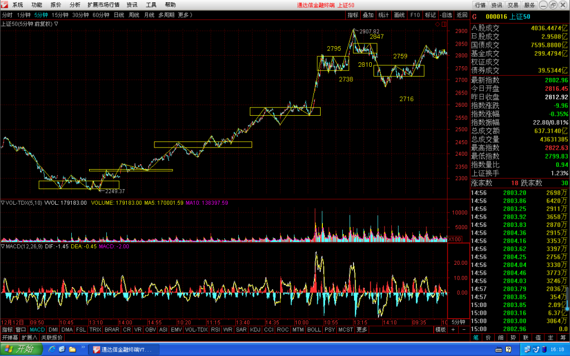Expand the 上证50 chart title dropdown triangle
The image size is (570, 356).
[56, 24]
